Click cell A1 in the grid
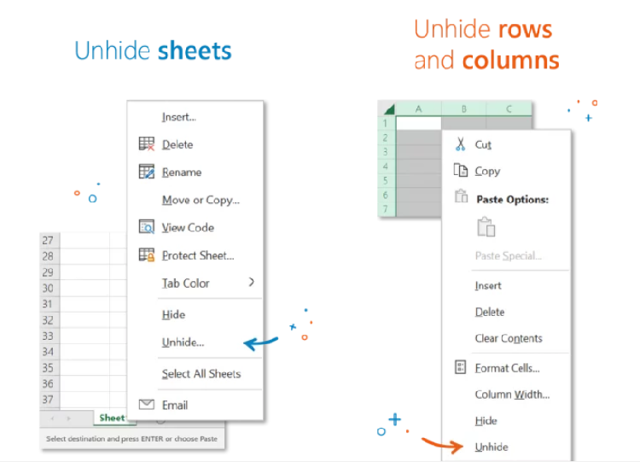Screen dimensions: 640x462 click(418, 123)
